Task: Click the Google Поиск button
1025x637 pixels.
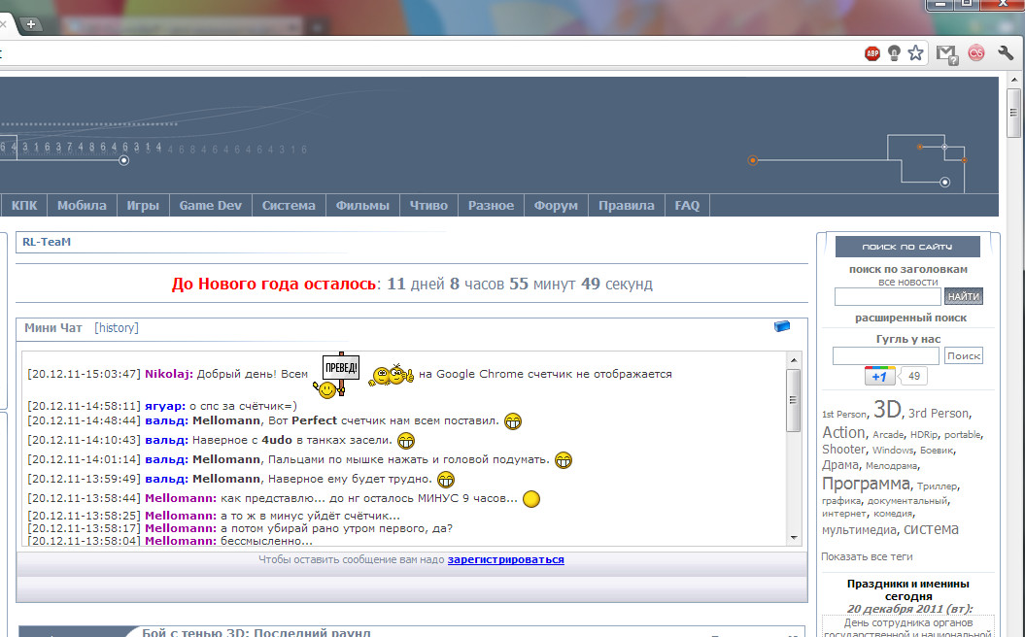Action: coord(964,356)
